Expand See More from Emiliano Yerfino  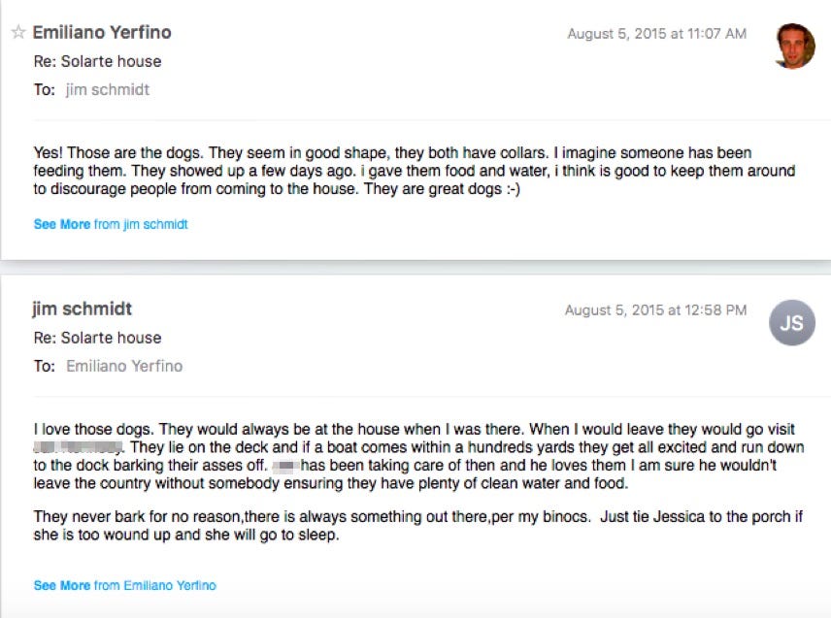[x=124, y=585]
